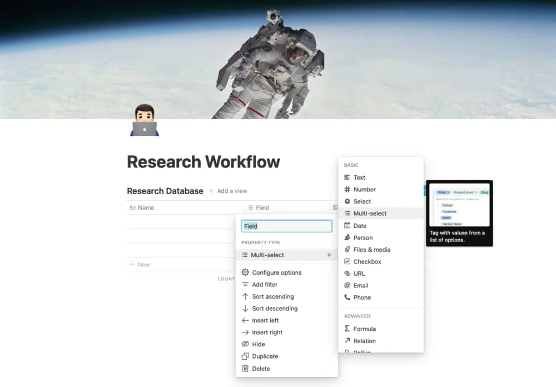Click Add filter menu entry
556x387 pixels.
click(286, 285)
